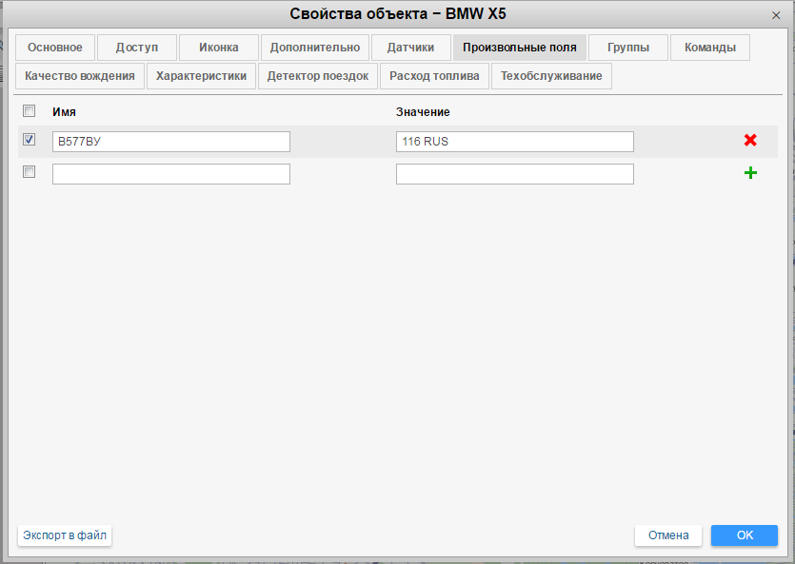Click the empty new name input field
Screen dimensions: 795x564
(x=171, y=174)
